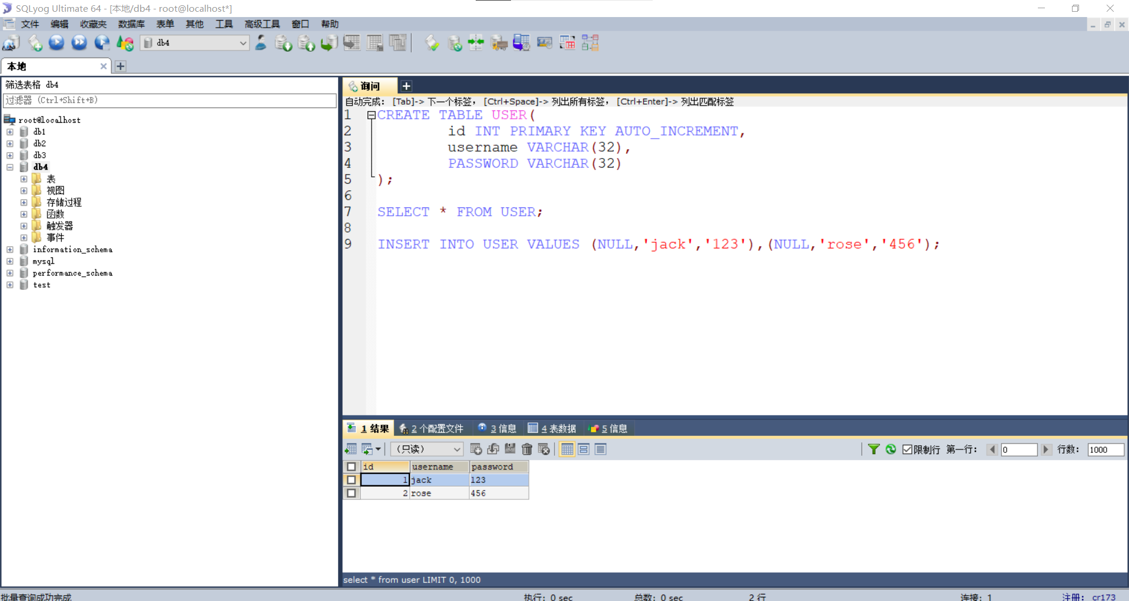This screenshot has width=1129, height=601.
Task: Click the save changes floppy icon
Action: click(x=510, y=449)
